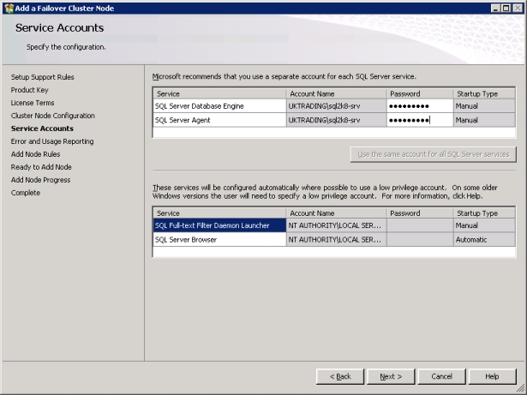The height and width of the screenshot is (395, 527).
Task: Select License Terms step
Action: click(x=33, y=103)
